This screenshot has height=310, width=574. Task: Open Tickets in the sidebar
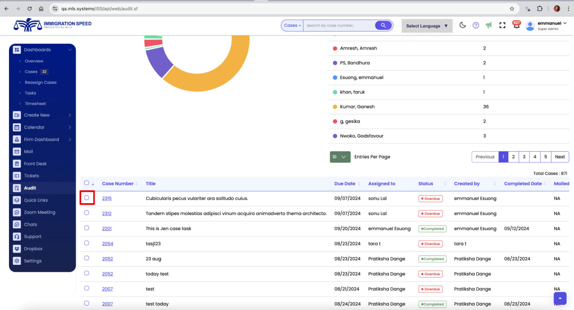[x=31, y=176]
